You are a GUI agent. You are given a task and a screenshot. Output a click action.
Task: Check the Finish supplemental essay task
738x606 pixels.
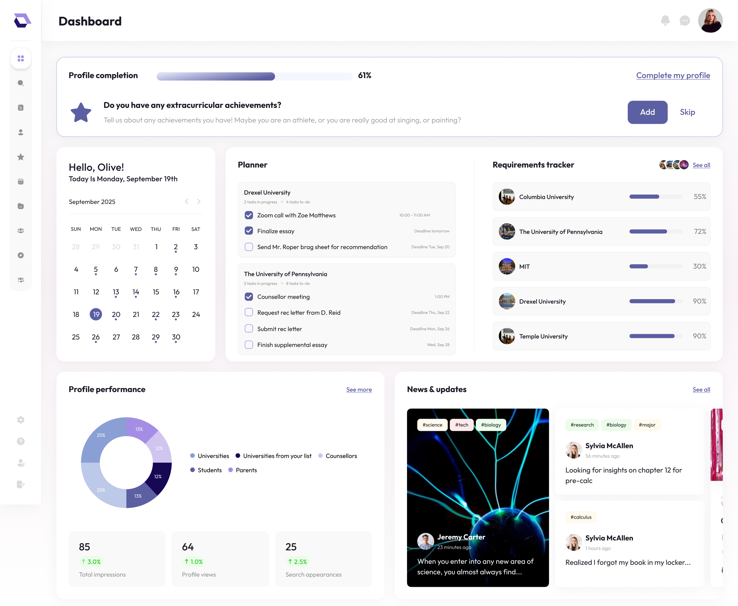tap(249, 345)
